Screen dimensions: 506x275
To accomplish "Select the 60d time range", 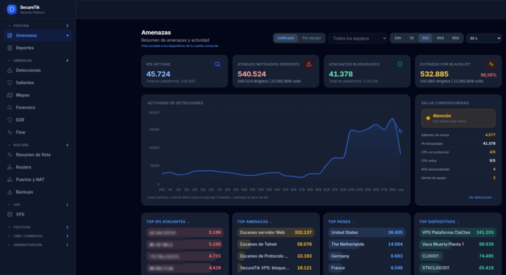I will click(x=441, y=38).
